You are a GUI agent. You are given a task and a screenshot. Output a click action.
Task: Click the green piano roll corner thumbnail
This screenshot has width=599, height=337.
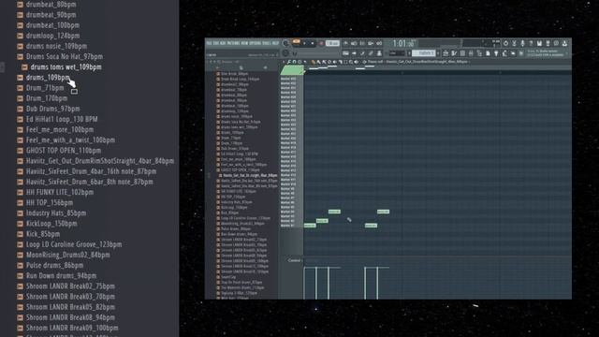(x=293, y=70)
